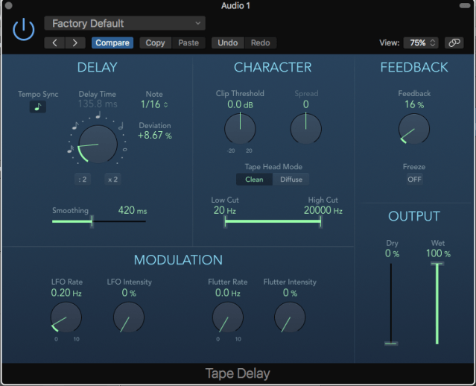Screen dimensions: 476x386
Task: Select Clean tape head mode
Action: coord(254,180)
